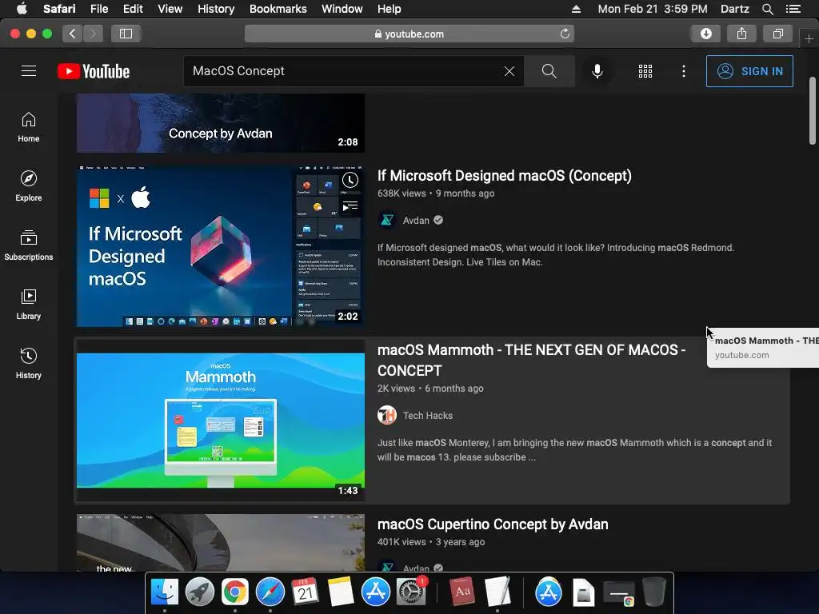Click the eject icon in menu bar

tap(576, 9)
